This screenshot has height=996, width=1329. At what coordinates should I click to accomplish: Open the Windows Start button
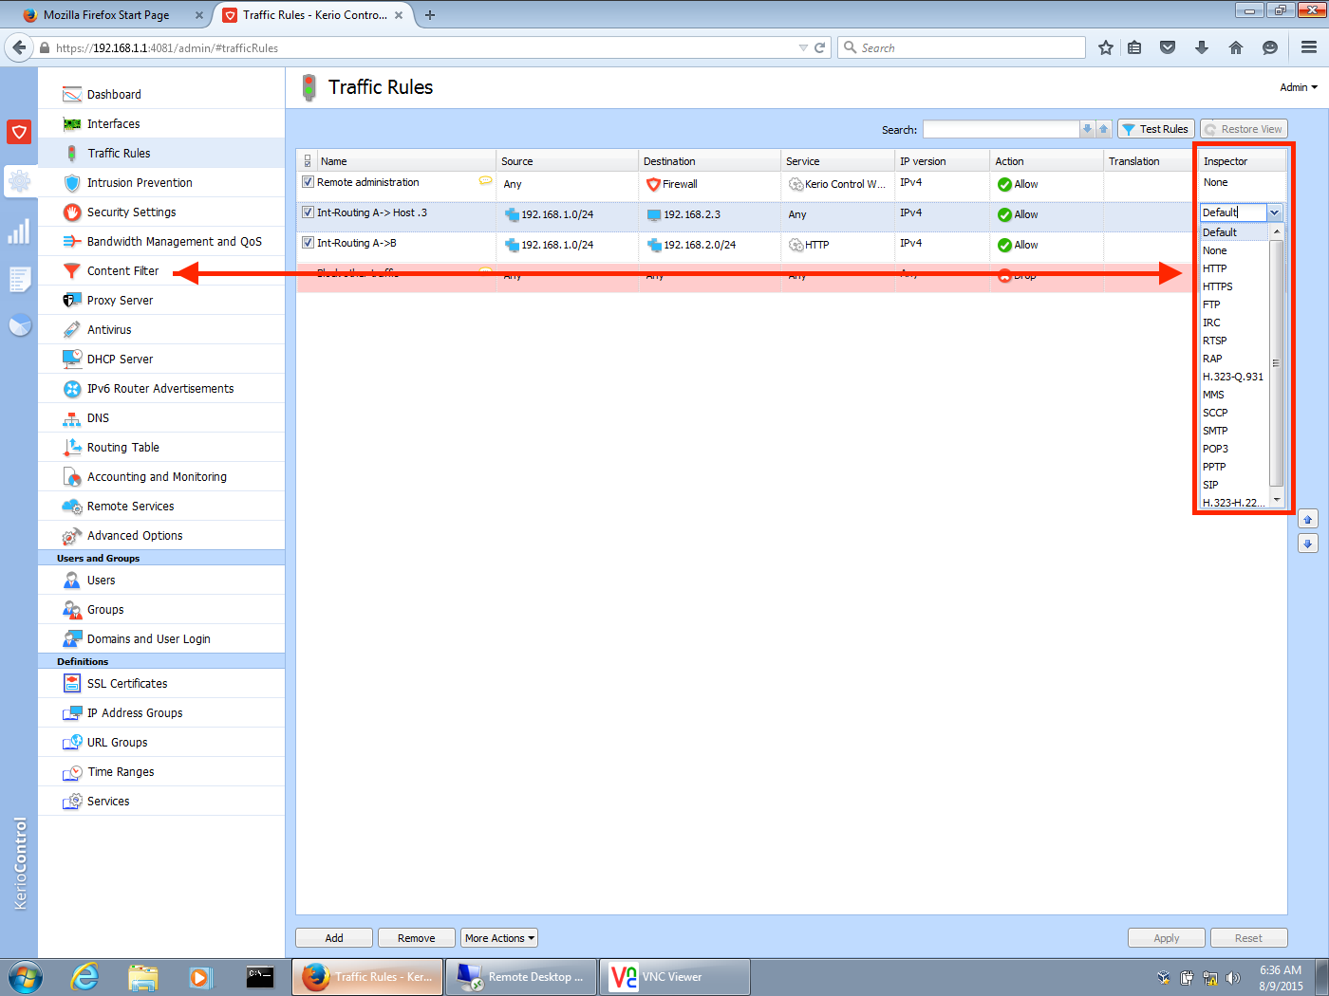point(26,976)
